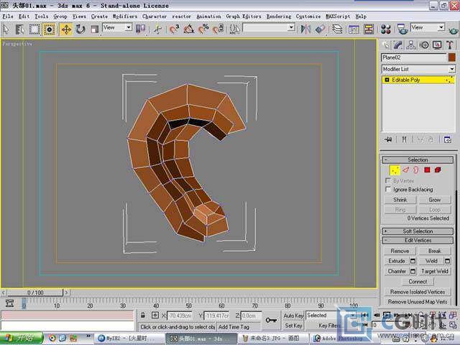Open the MAXScript menu
Viewport: 460px width, 345px height.
point(338,17)
